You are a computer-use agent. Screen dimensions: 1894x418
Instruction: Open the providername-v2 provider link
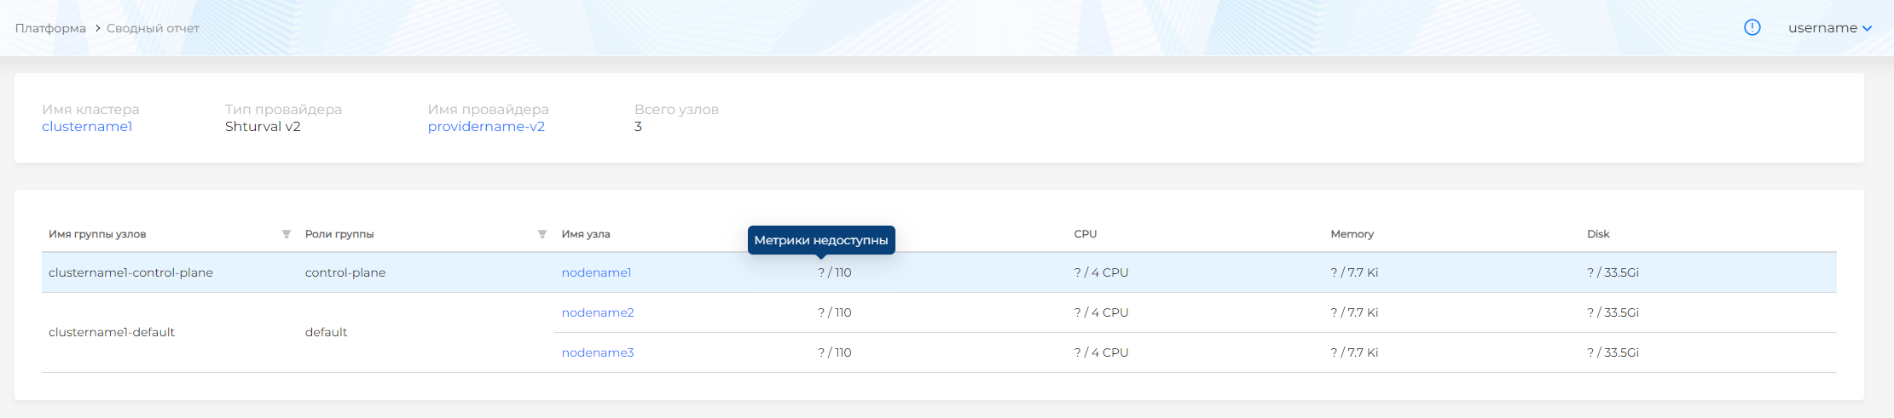pyautogui.click(x=486, y=127)
